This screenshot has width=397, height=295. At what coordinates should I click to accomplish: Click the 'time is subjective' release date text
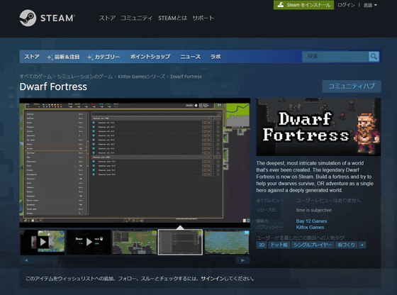[313, 210]
